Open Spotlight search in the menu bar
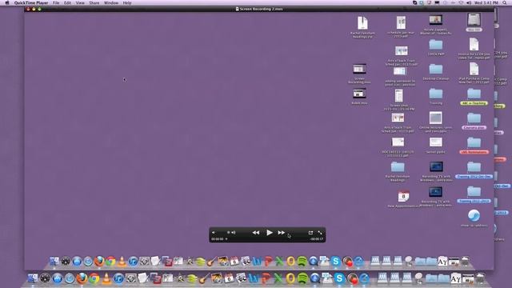 [505, 2]
